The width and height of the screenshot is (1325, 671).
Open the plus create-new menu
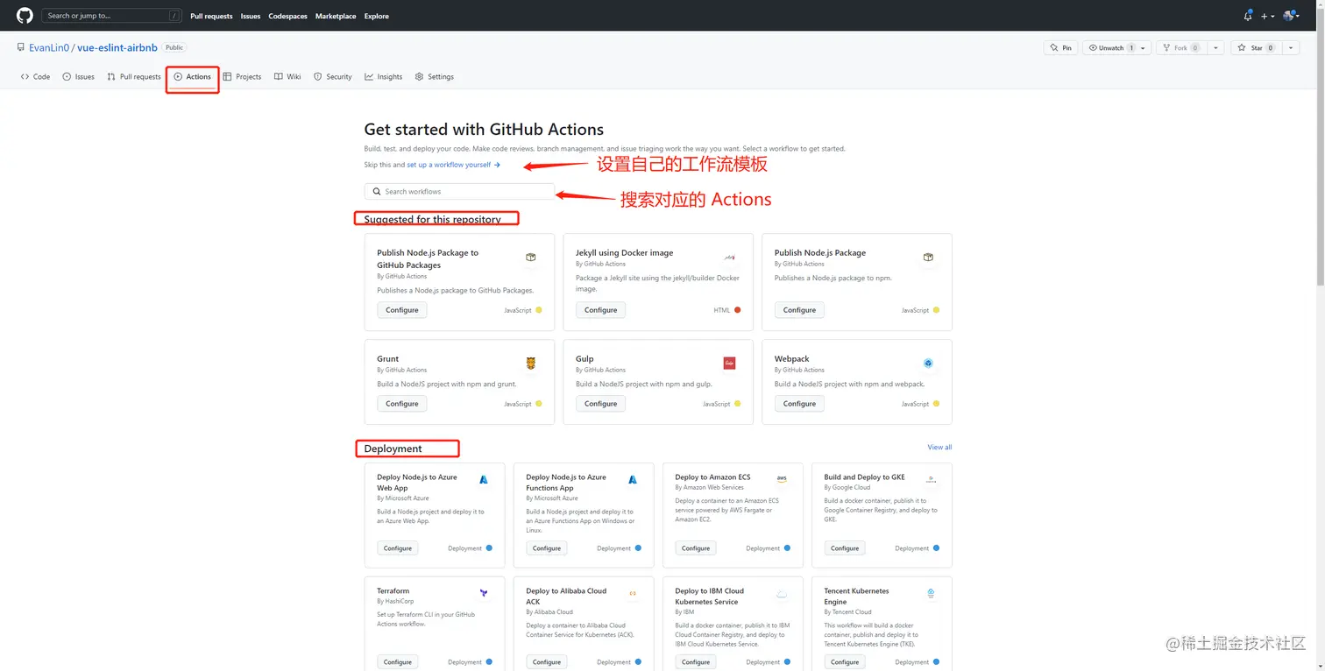pos(1267,16)
